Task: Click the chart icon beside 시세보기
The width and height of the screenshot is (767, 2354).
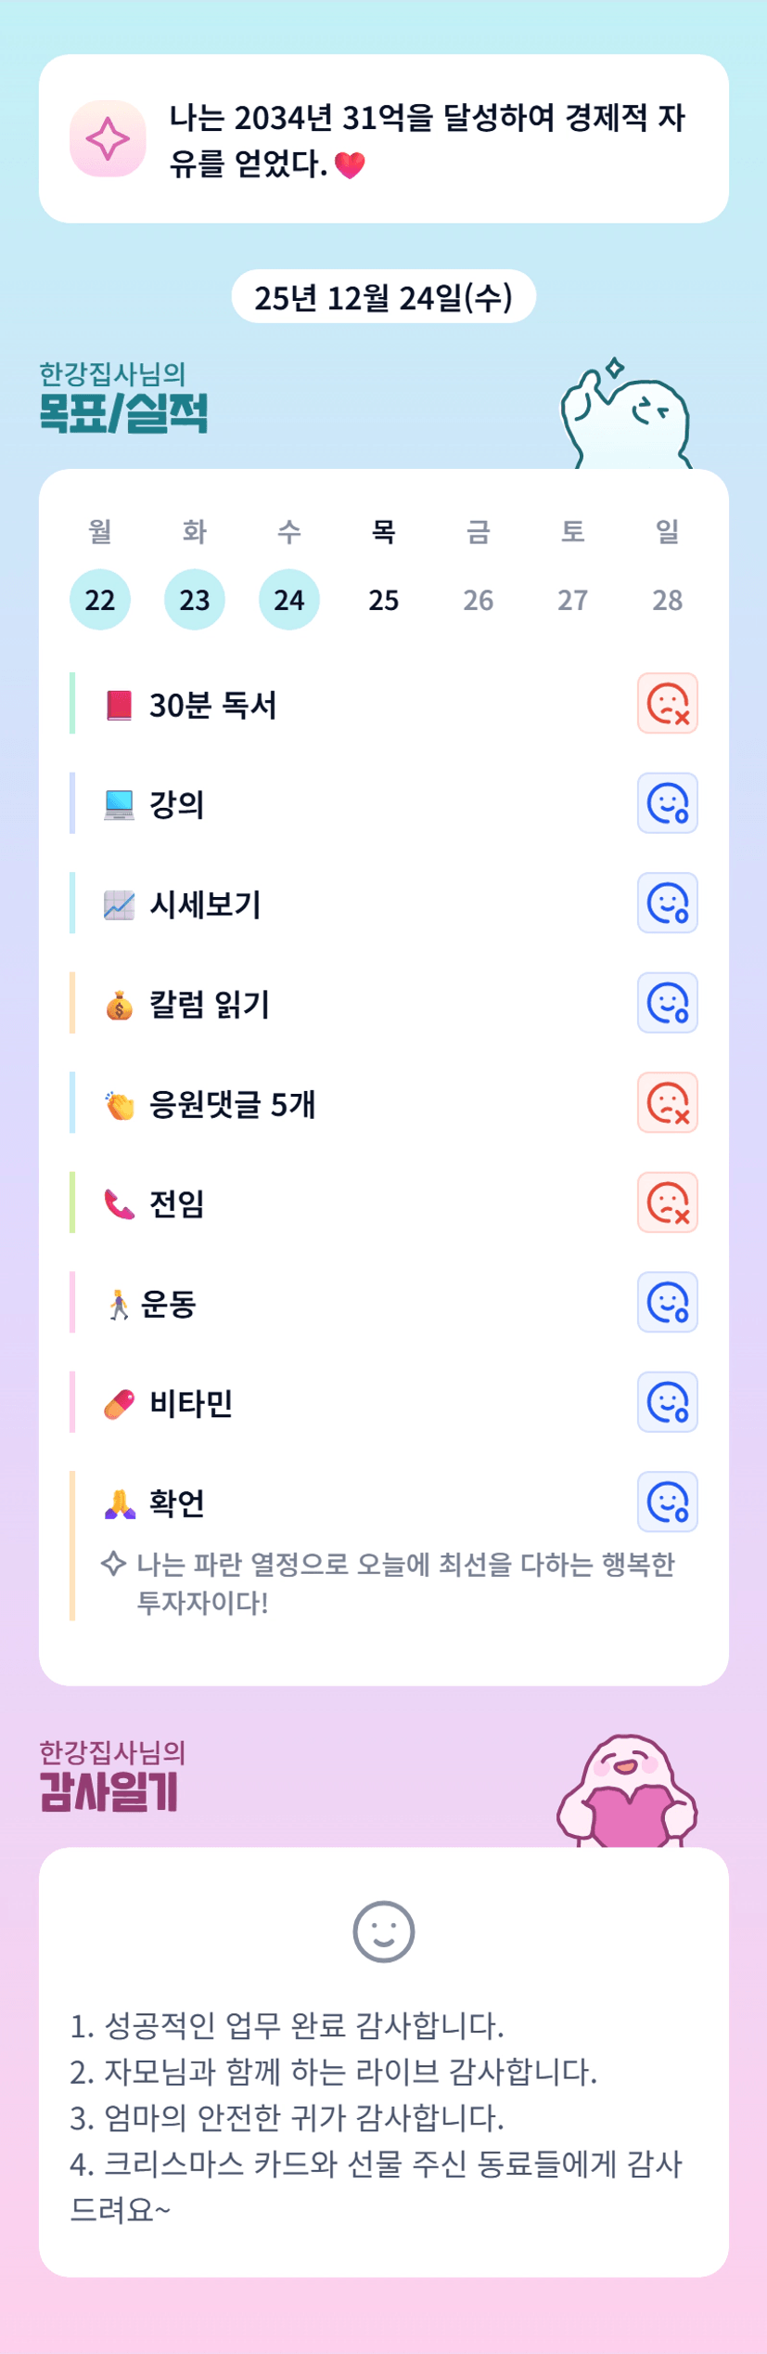Action: tap(119, 904)
